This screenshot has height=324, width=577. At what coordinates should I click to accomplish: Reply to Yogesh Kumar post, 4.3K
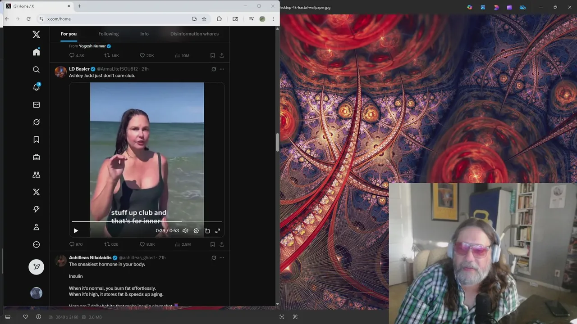point(77,55)
